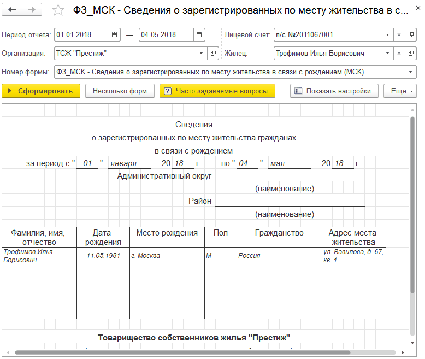
Task: Select the г. Москва birthplace cell
Action: tap(167, 256)
